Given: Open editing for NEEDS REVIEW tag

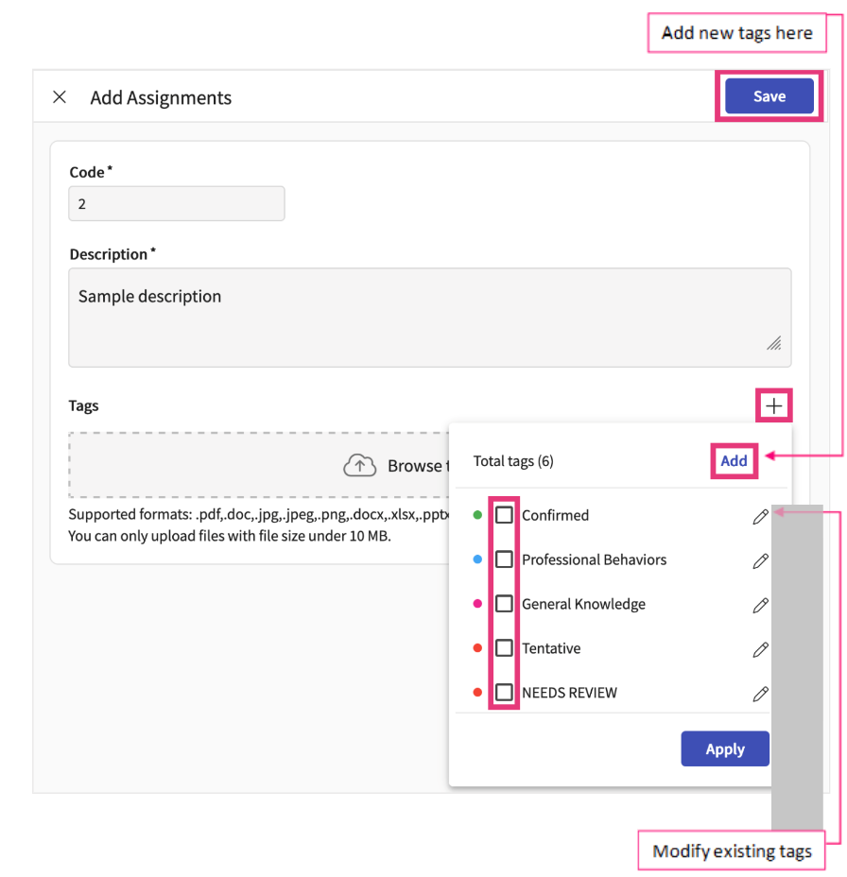Looking at the screenshot, I should (760, 694).
